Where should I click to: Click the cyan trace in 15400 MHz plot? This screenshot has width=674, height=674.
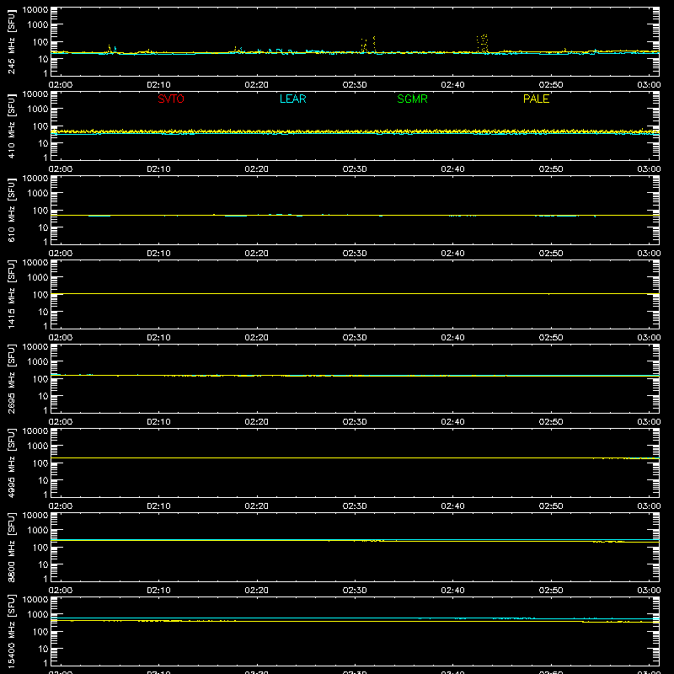tap(355, 618)
